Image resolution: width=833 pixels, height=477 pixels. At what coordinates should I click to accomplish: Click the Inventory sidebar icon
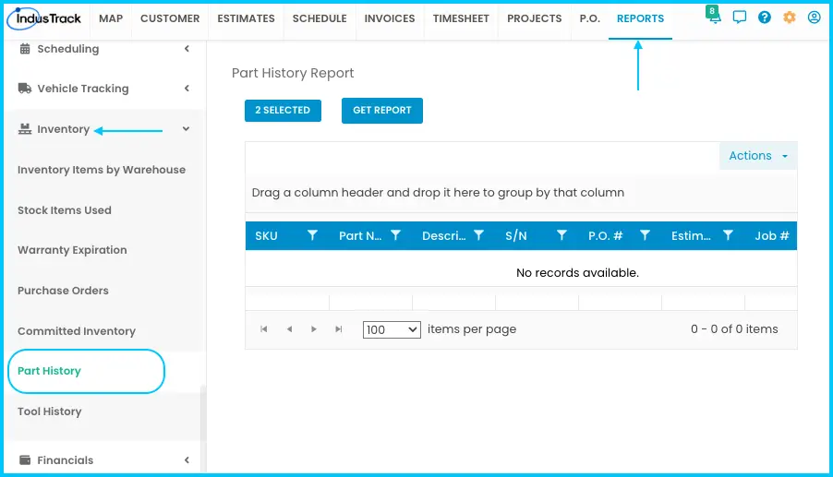click(25, 129)
